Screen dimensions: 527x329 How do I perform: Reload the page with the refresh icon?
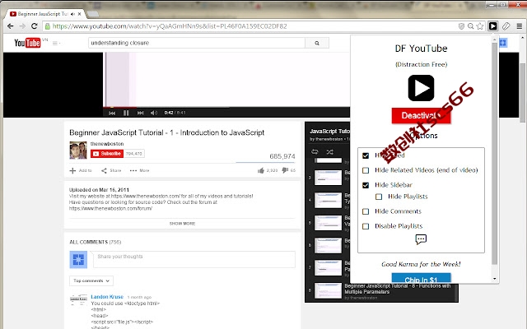click(x=35, y=26)
